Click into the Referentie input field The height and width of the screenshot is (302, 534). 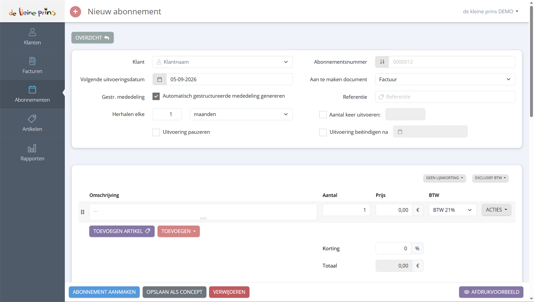click(x=445, y=97)
